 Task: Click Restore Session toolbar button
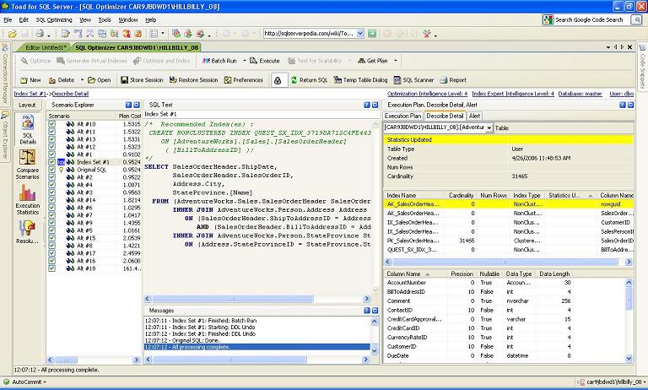point(193,80)
